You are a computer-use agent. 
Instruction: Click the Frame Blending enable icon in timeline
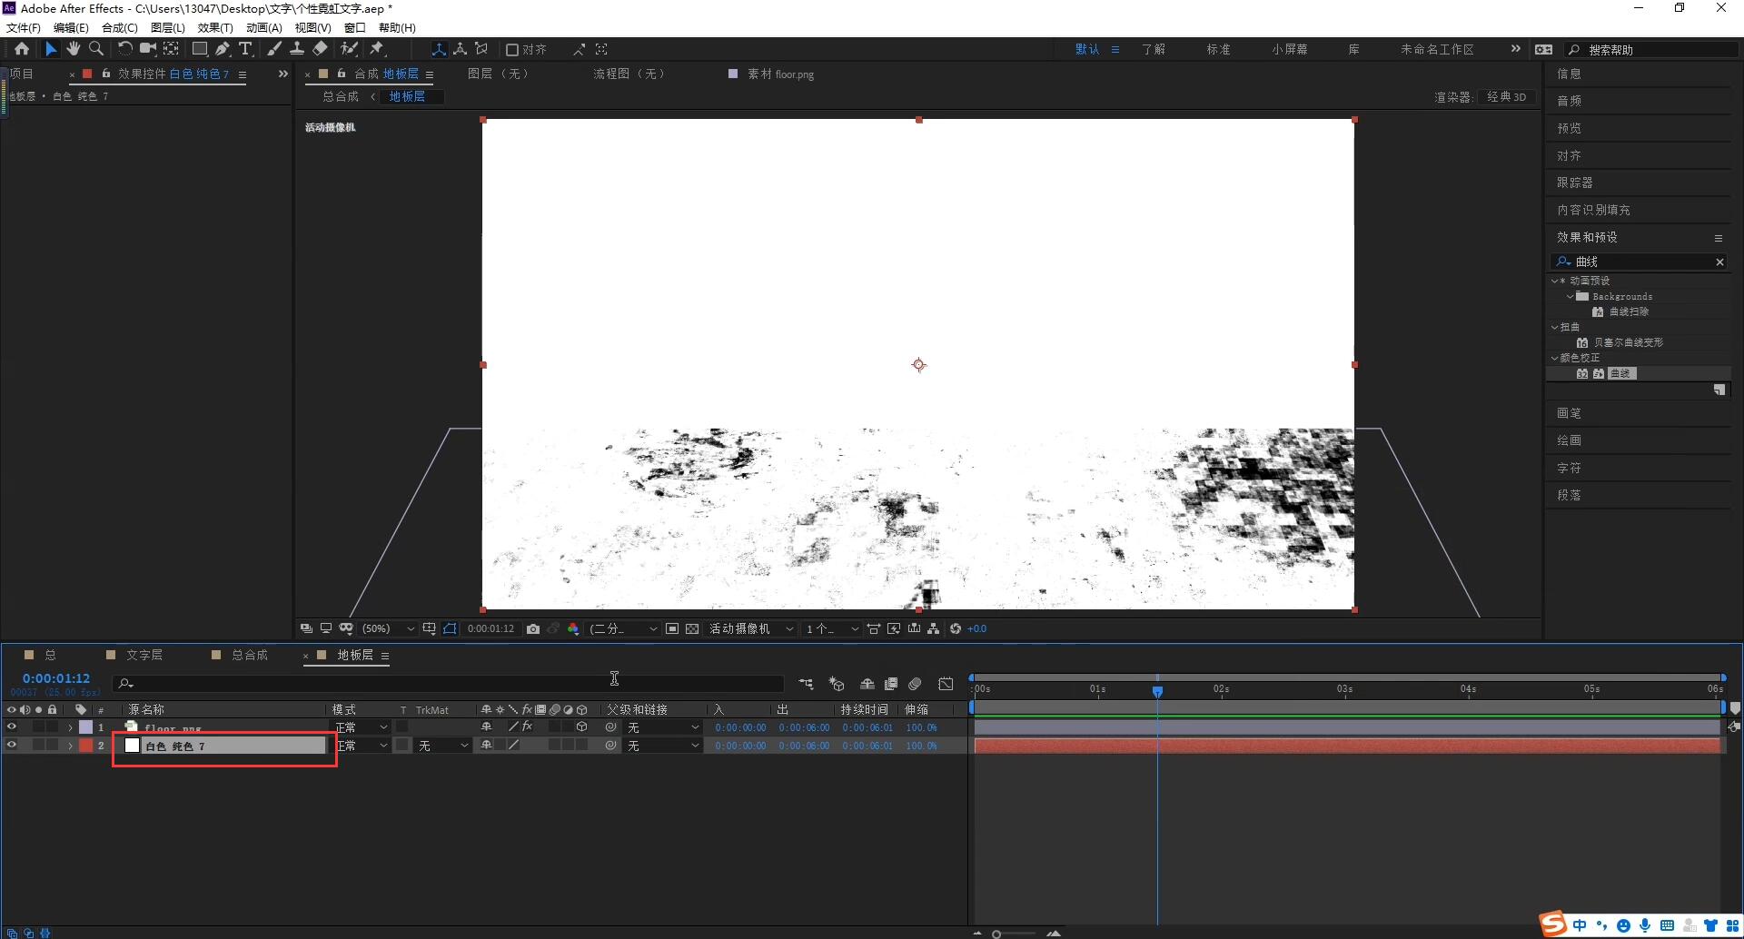(x=891, y=684)
